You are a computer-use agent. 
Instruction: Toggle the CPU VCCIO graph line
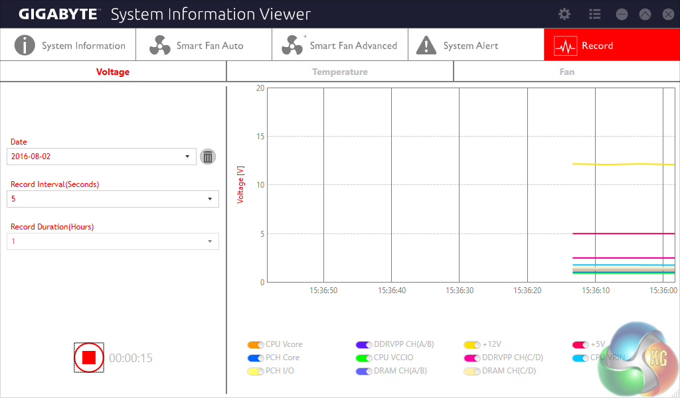(364, 358)
